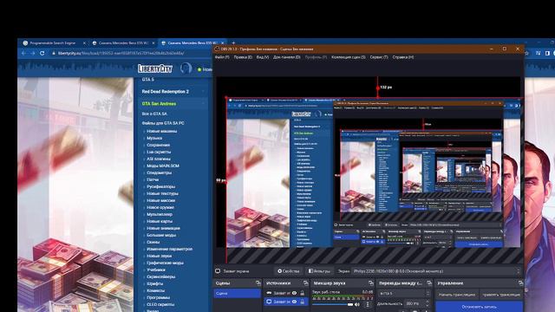Viewport: 555px width, 312px height.
Task: Select the screen capture monitor icon
Action: click(x=269, y=302)
